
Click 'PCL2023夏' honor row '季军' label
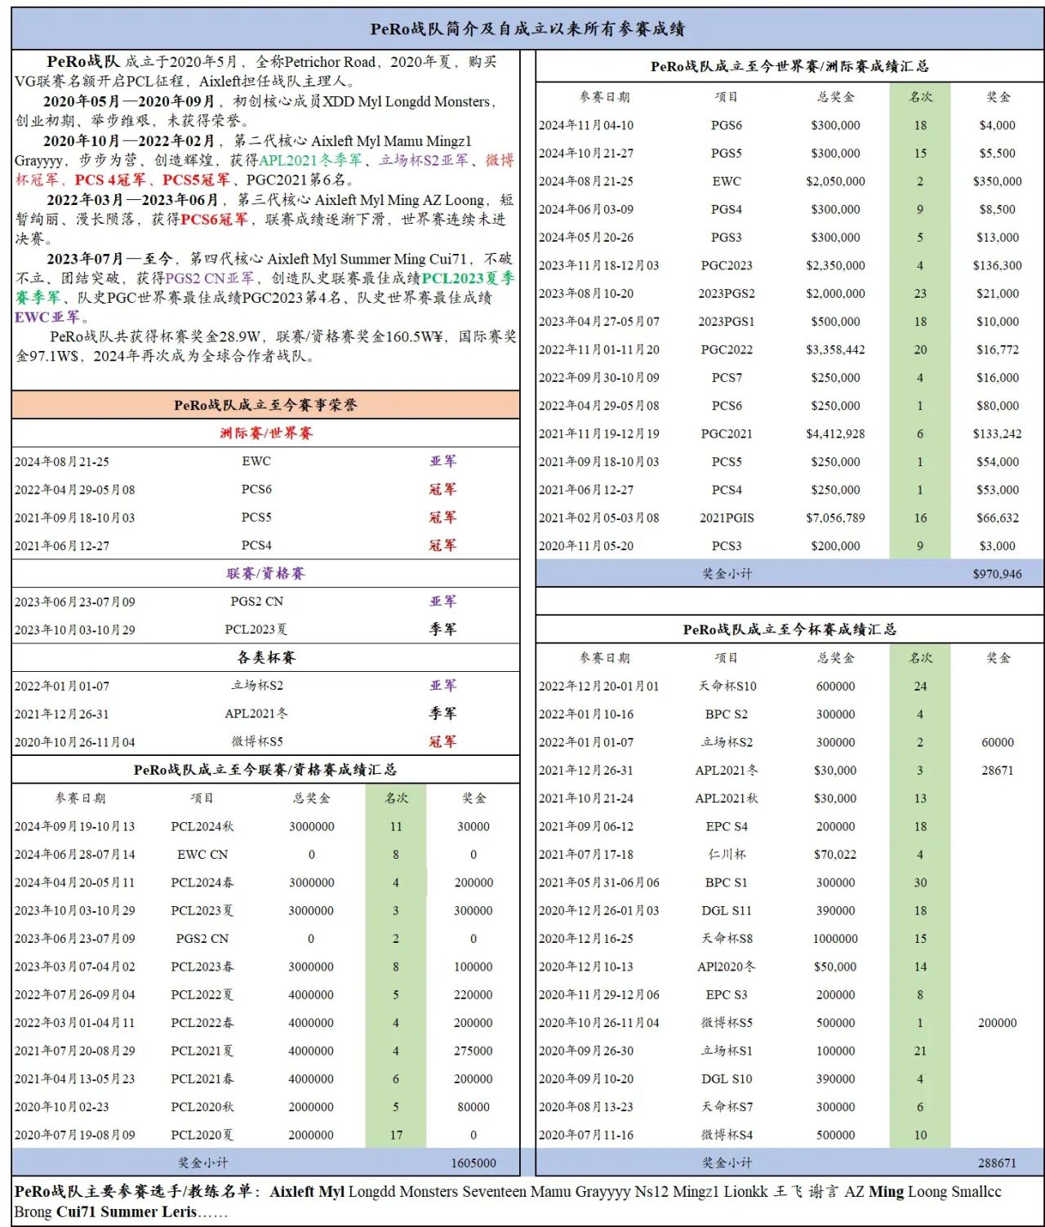442,629
